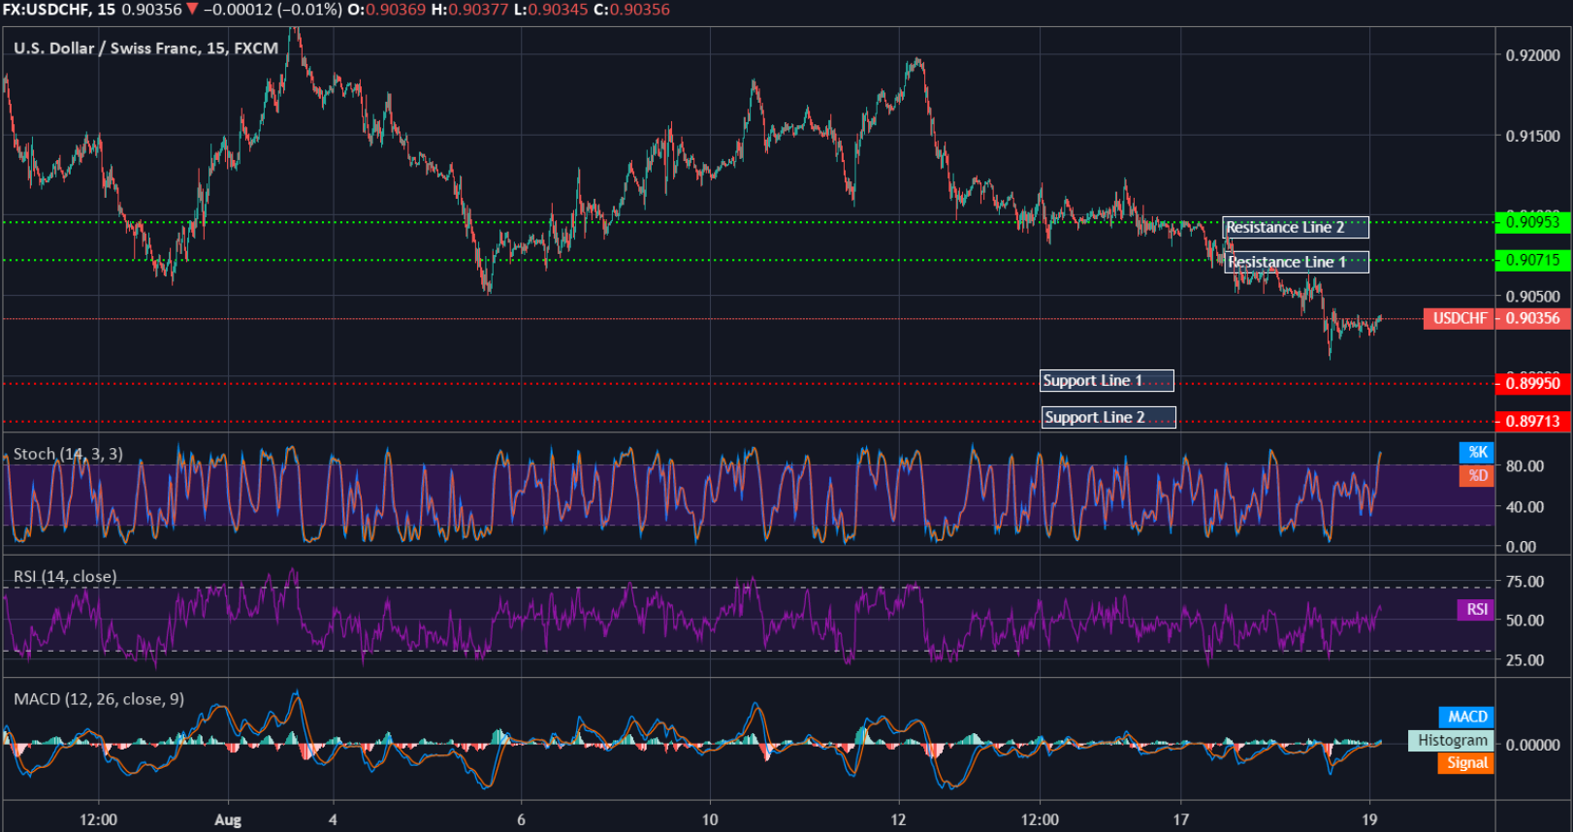This screenshot has height=832, width=1573.
Task: Click the %K stochastic legend tag
Action: click(x=1477, y=452)
